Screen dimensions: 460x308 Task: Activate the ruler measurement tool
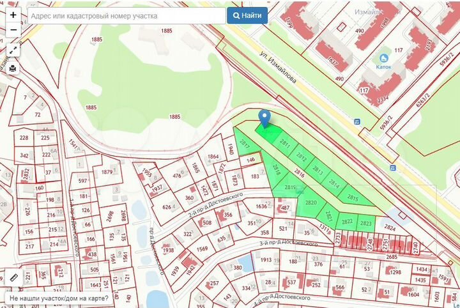[x=13, y=277]
